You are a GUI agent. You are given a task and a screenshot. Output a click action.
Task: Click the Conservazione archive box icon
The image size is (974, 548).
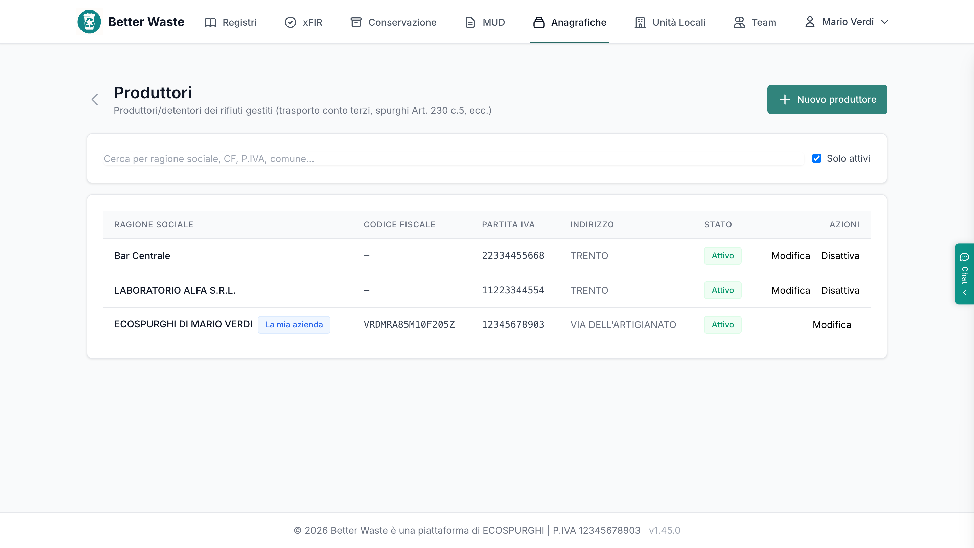[356, 22]
